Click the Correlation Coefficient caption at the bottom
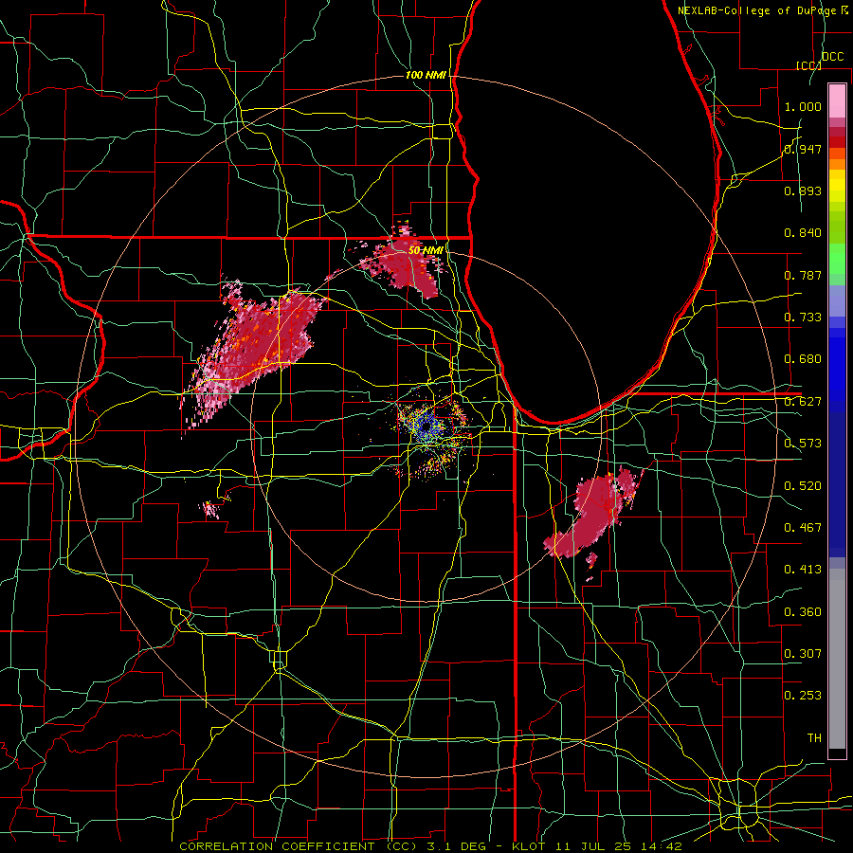Image resolution: width=853 pixels, height=853 pixels. [430, 846]
